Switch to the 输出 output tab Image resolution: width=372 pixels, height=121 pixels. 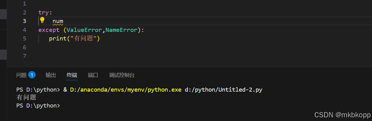(x=51, y=75)
